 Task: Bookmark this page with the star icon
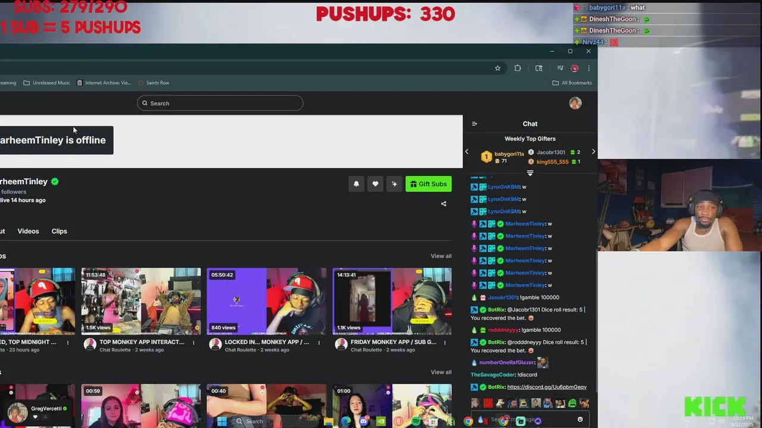pos(498,68)
